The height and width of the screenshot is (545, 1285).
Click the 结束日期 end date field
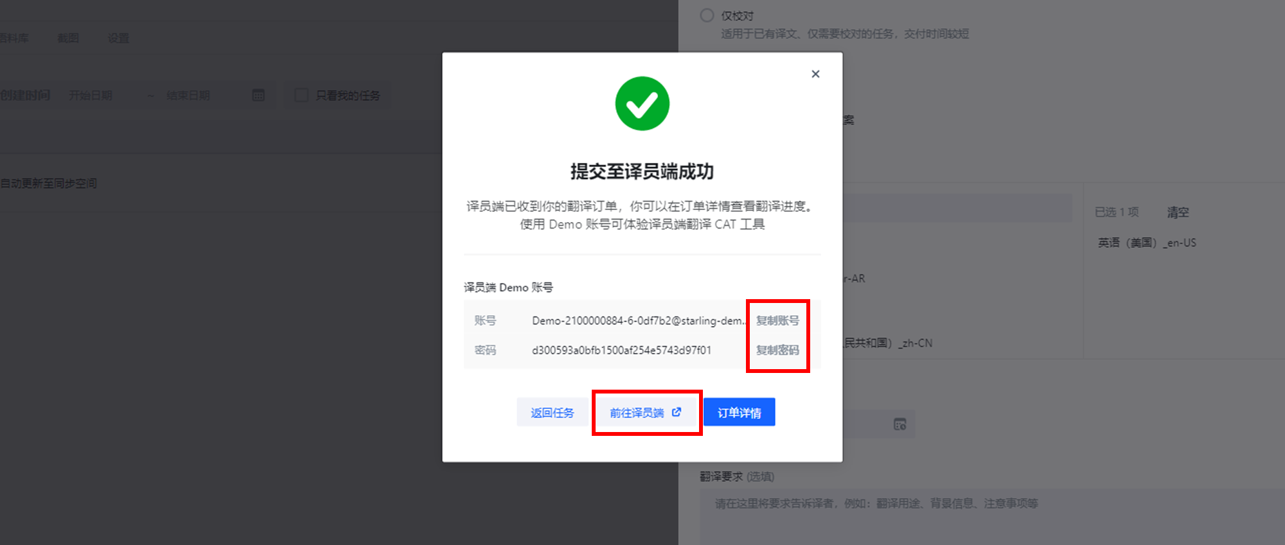pyautogui.click(x=188, y=95)
